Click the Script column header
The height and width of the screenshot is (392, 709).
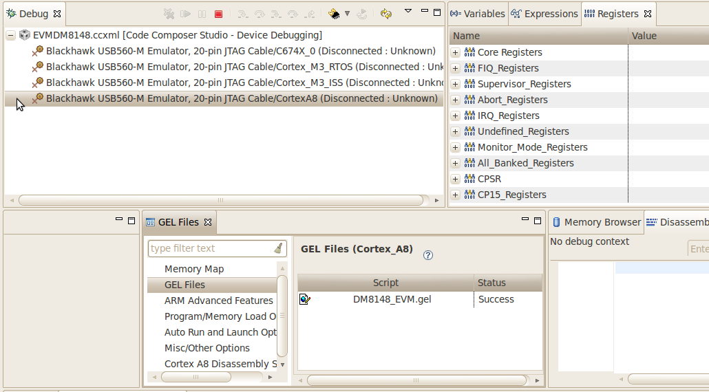click(385, 283)
